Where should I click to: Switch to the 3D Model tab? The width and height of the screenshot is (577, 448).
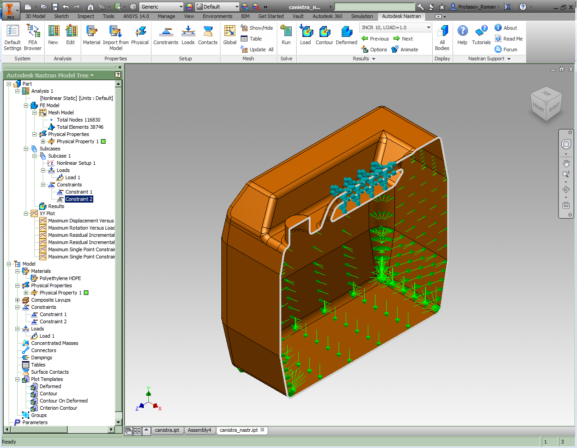(35, 16)
